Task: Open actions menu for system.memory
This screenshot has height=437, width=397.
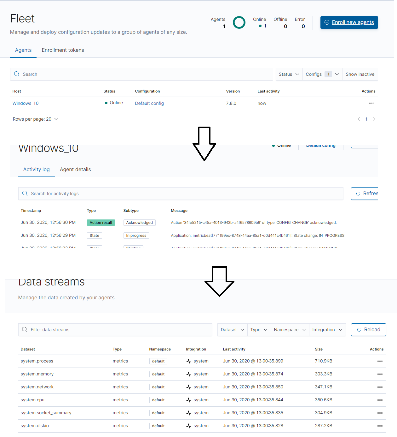Action: pyautogui.click(x=380, y=374)
